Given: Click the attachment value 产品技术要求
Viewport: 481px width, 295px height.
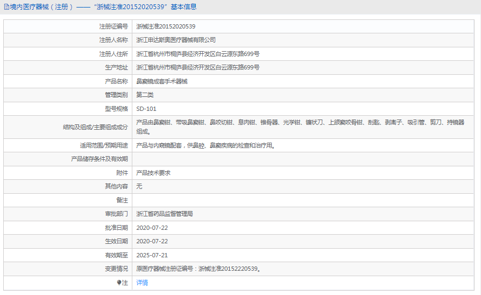Looking at the screenshot, I should click(x=153, y=173).
